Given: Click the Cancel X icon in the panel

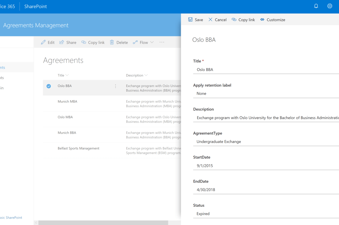Looking at the screenshot, I should 210,19.
